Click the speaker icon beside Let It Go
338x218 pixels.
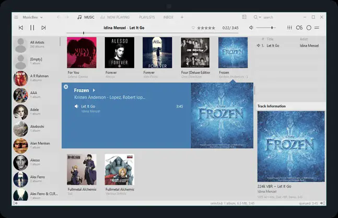[x=76, y=106]
